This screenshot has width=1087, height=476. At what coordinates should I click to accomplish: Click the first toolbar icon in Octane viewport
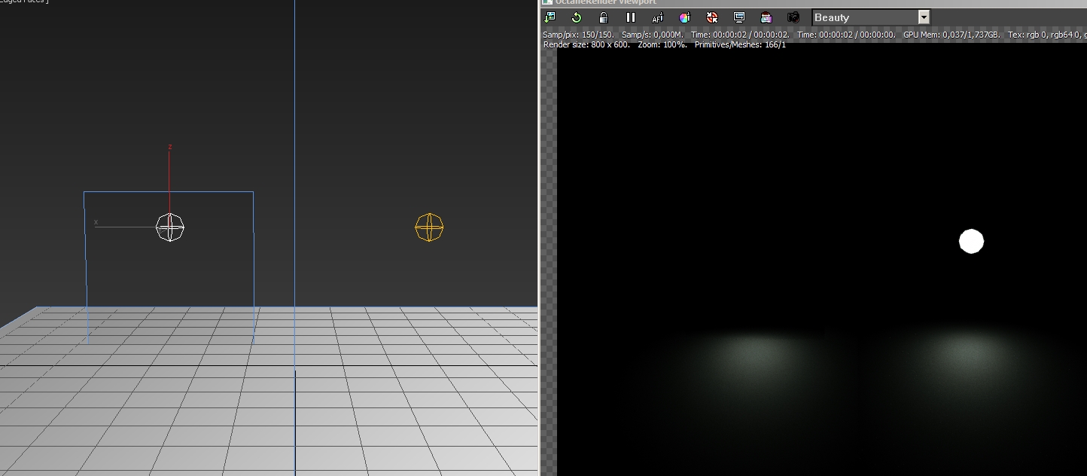pyautogui.click(x=550, y=17)
